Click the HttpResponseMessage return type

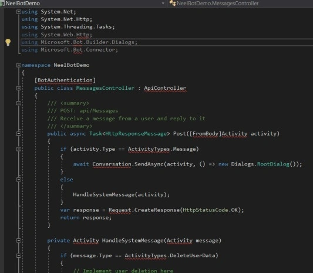136,133
